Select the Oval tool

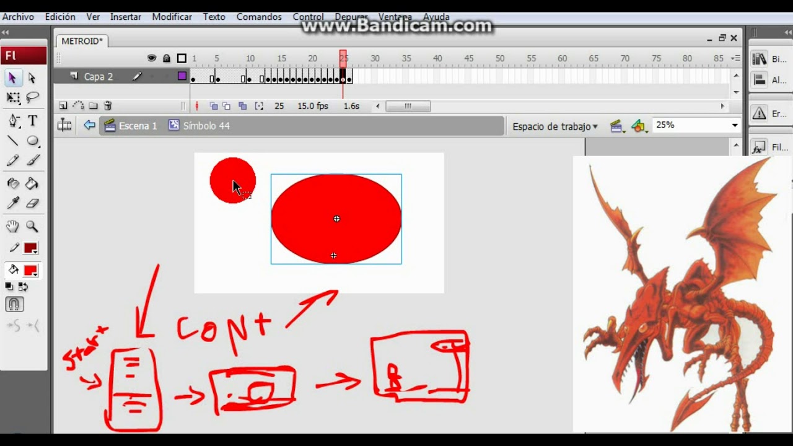pyautogui.click(x=32, y=141)
